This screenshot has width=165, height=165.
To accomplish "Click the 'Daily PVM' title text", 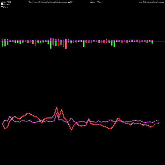I will [6, 2].
